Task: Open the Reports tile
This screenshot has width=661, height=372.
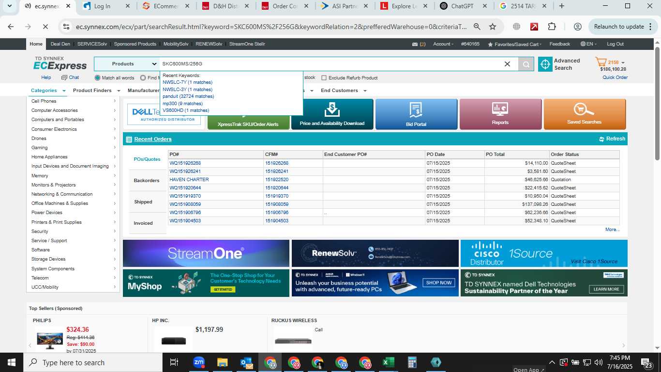Action: [500, 114]
